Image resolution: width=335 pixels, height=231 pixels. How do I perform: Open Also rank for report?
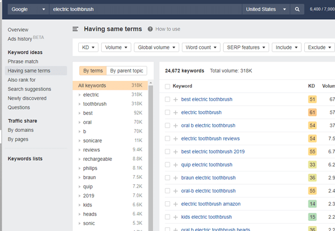coord(22,80)
